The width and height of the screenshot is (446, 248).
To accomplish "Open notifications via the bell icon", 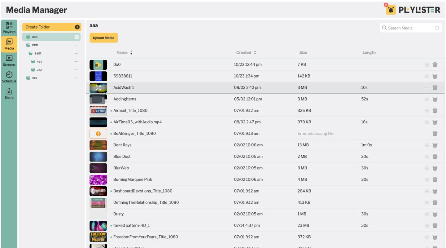I will point(391,10).
